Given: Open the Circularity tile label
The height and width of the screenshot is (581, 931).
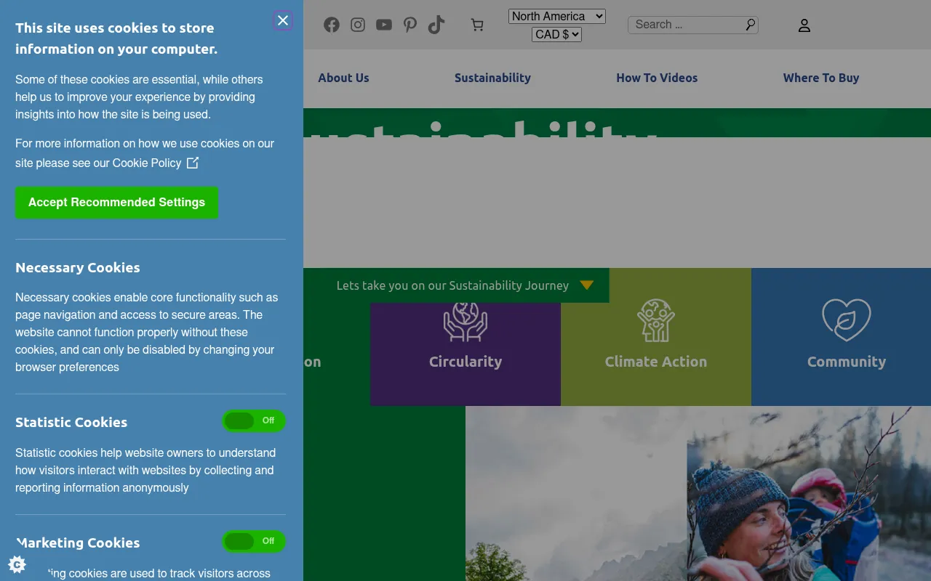Looking at the screenshot, I should coord(465,362).
